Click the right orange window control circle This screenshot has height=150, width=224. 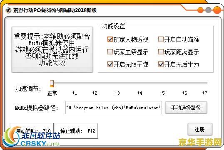(217, 10)
